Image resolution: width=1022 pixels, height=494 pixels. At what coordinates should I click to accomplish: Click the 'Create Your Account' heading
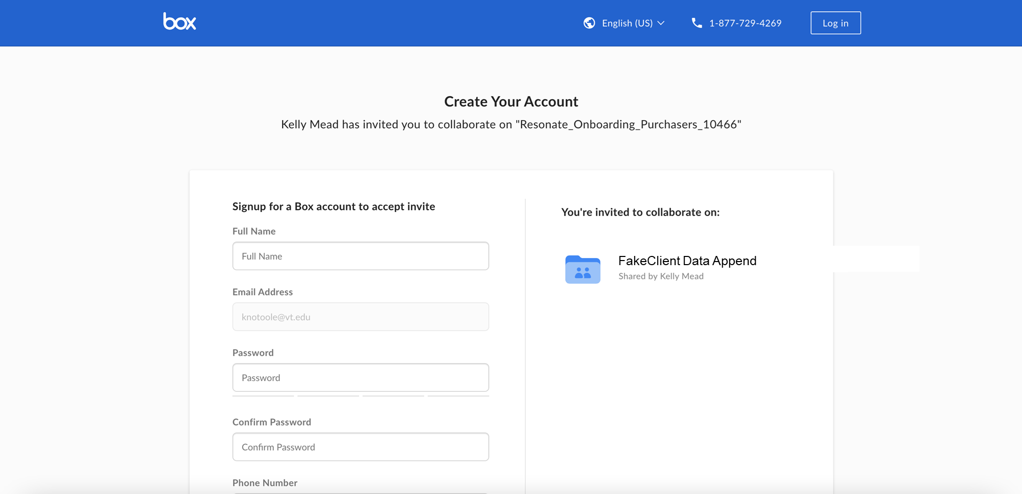coord(511,102)
